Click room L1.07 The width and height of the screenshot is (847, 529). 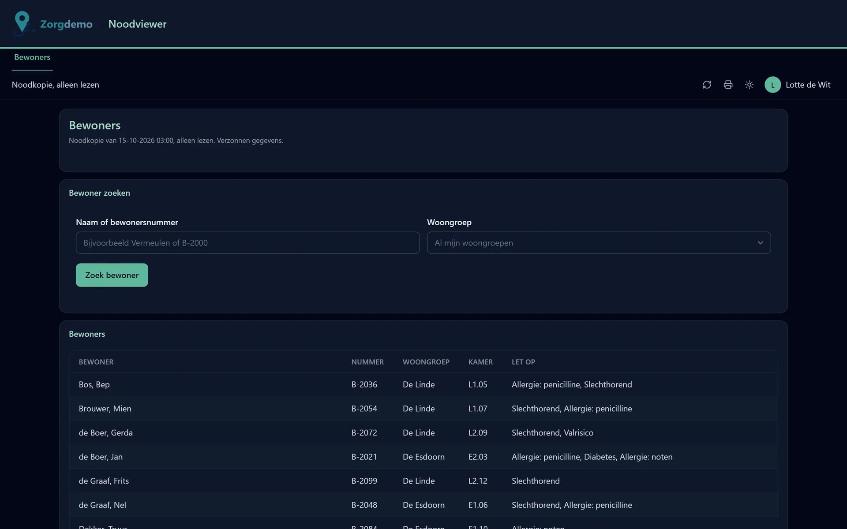coord(478,409)
